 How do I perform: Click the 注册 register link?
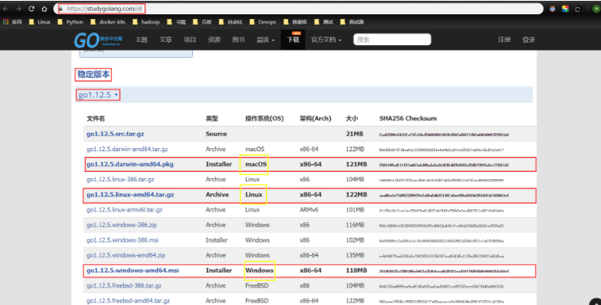504,40
